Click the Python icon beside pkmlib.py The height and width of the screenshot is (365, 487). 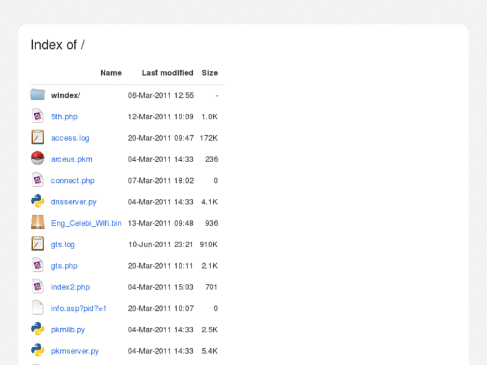38,329
